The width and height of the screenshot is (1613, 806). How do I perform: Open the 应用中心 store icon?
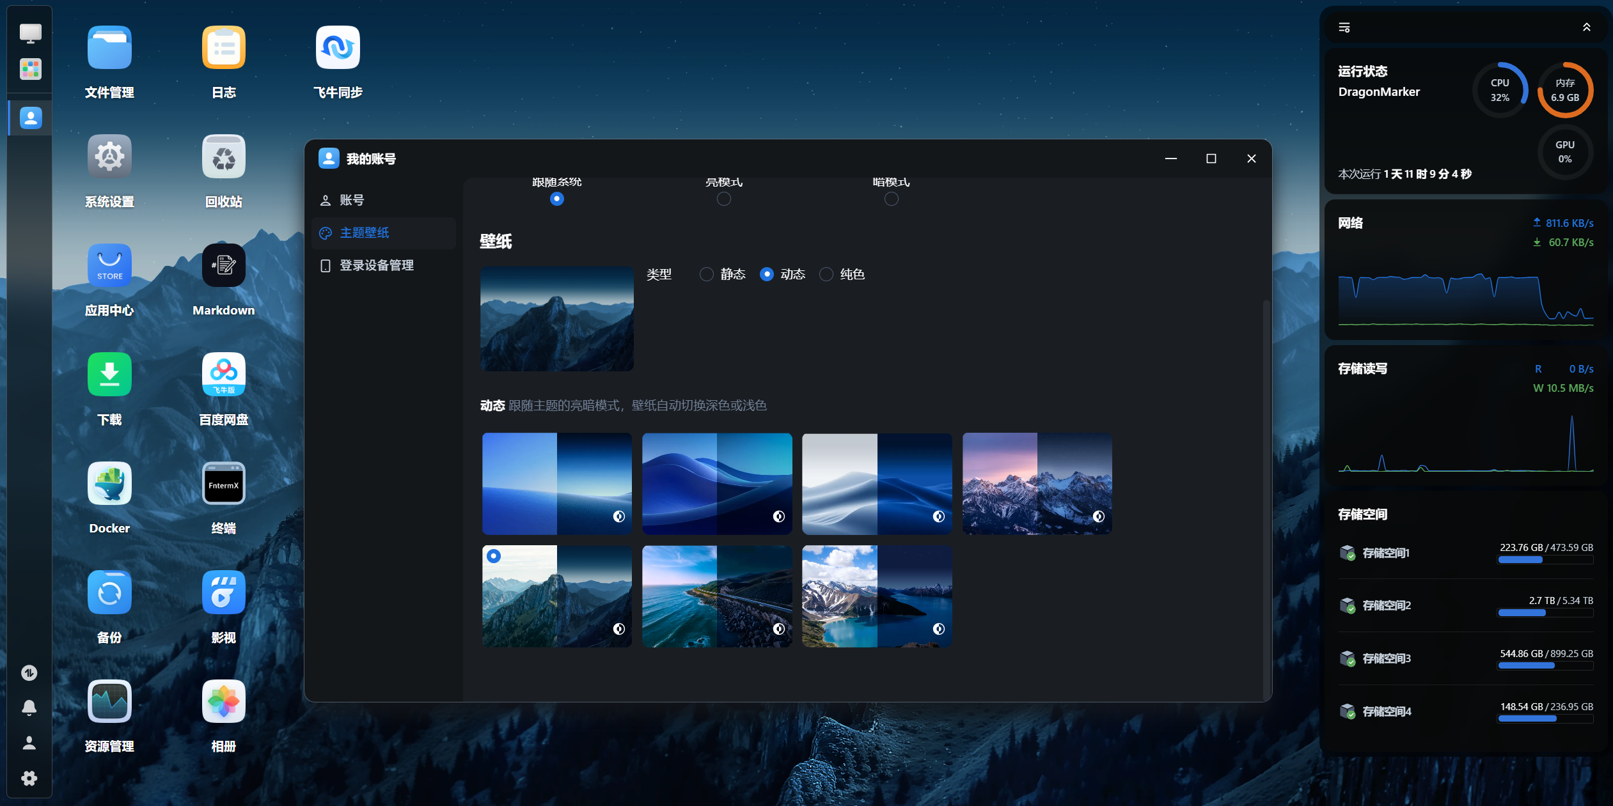(x=109, y=266)
